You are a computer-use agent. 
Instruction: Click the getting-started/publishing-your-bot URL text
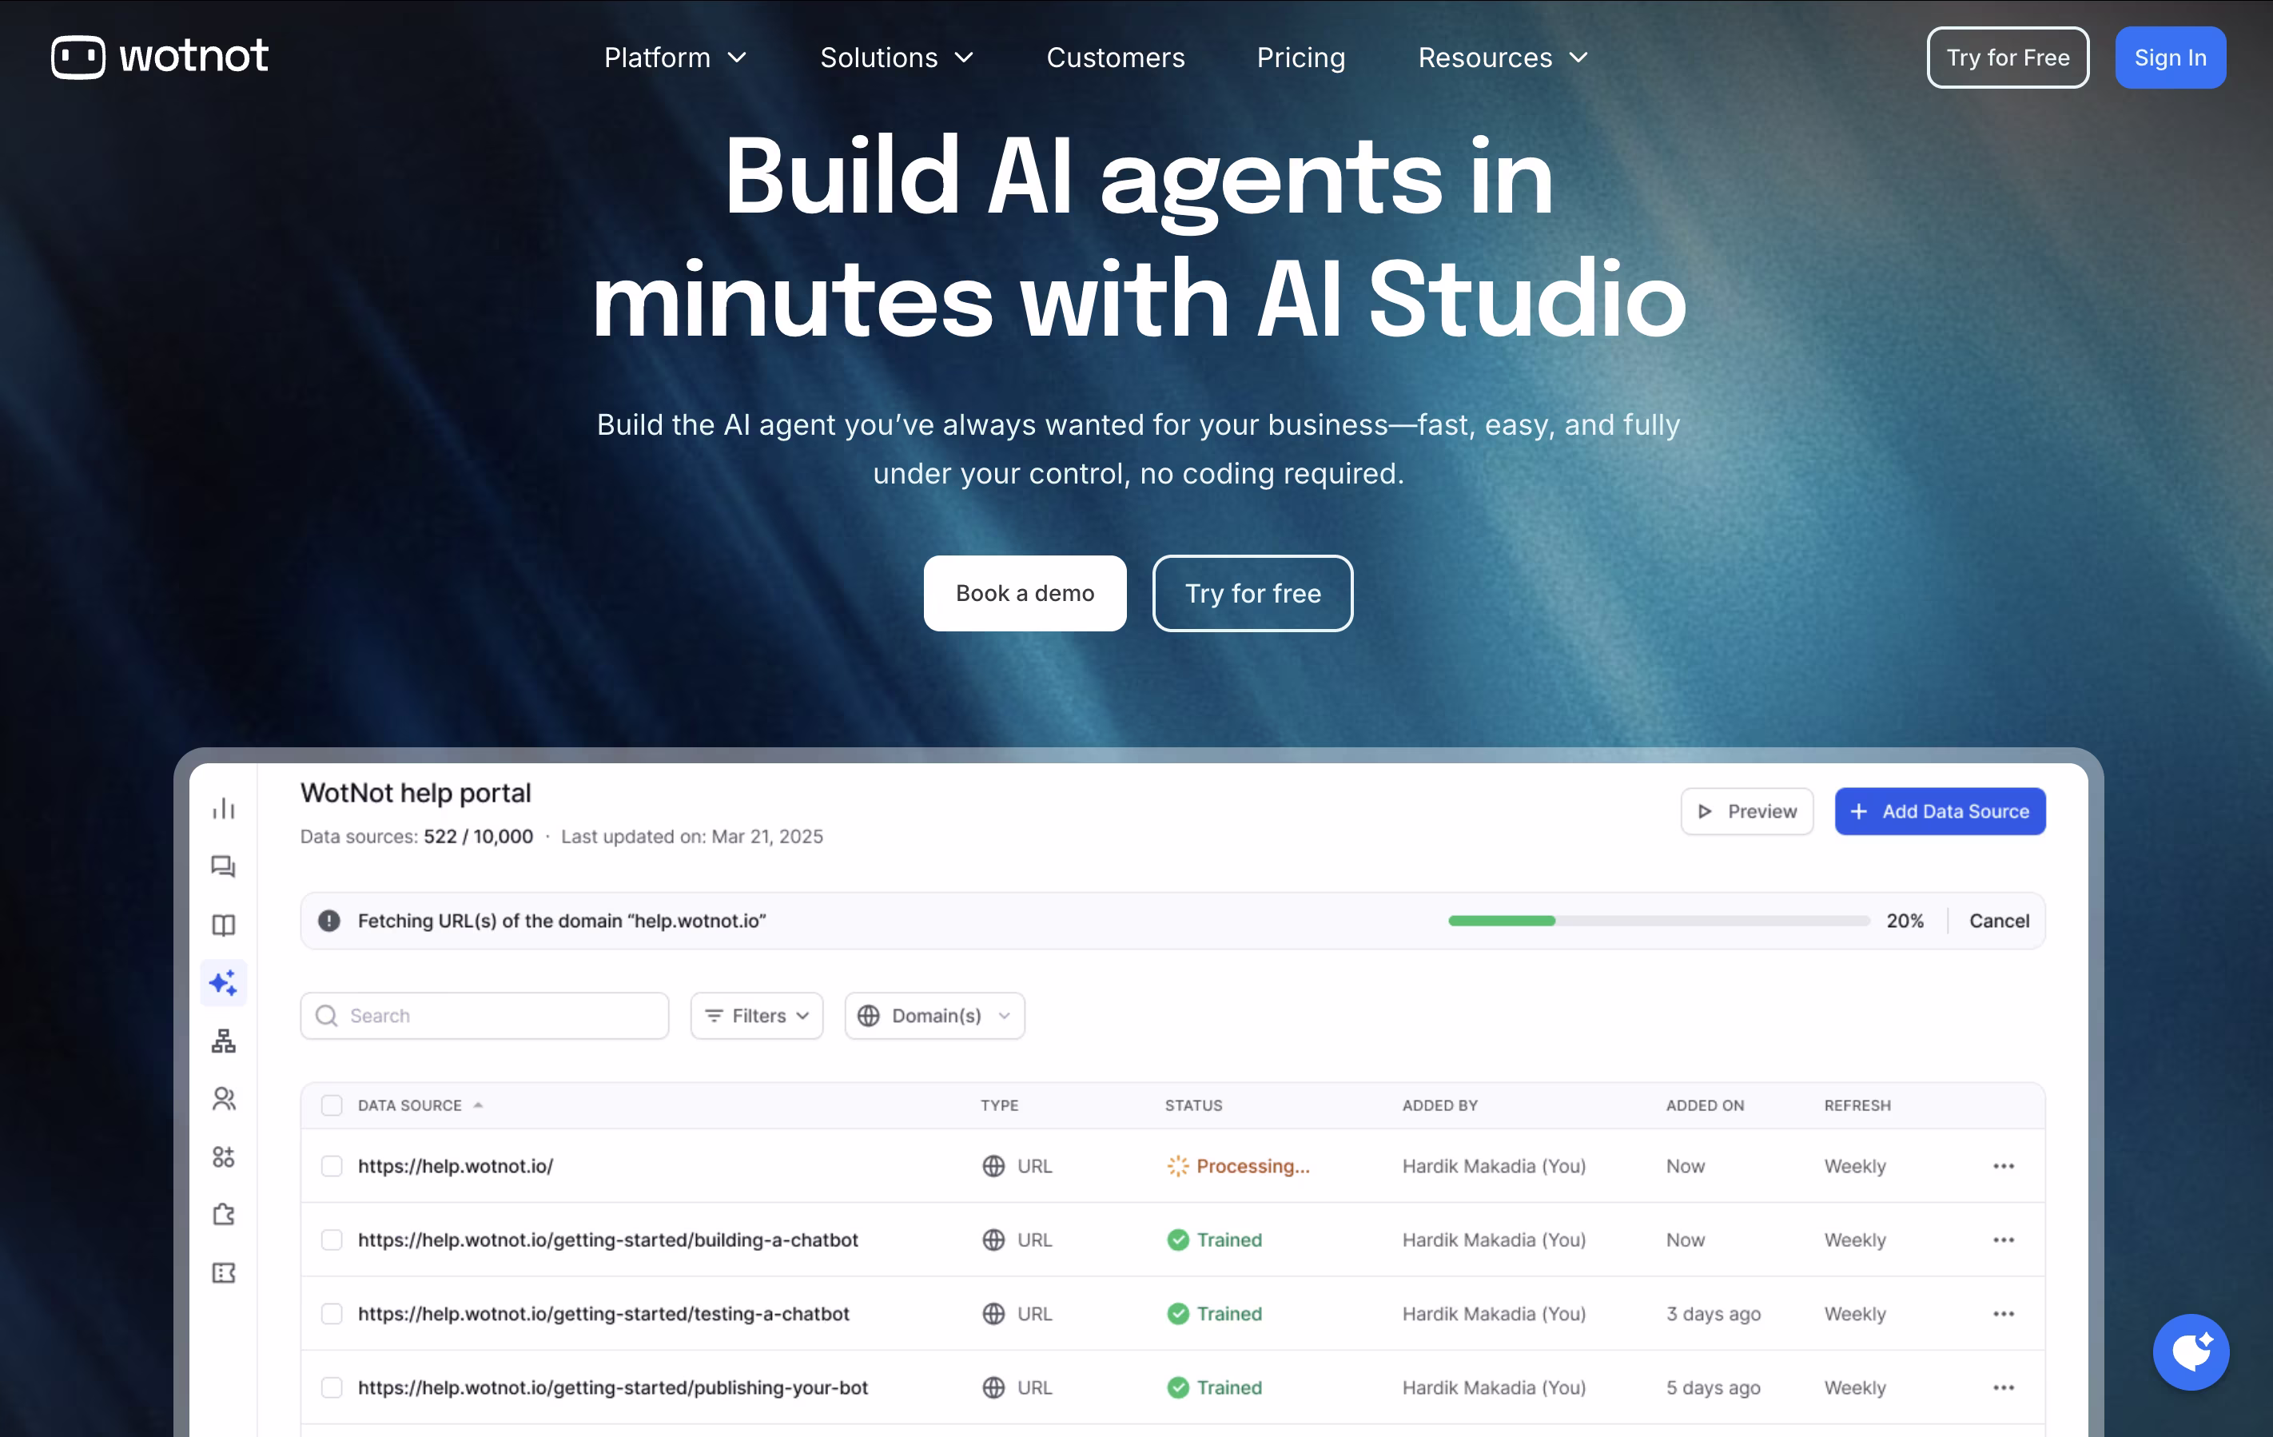point(613,1387)
